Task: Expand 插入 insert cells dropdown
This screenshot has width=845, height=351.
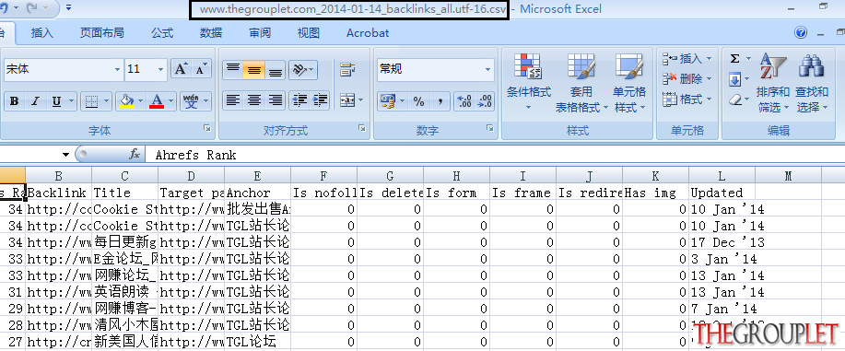Action: [709, 59]
